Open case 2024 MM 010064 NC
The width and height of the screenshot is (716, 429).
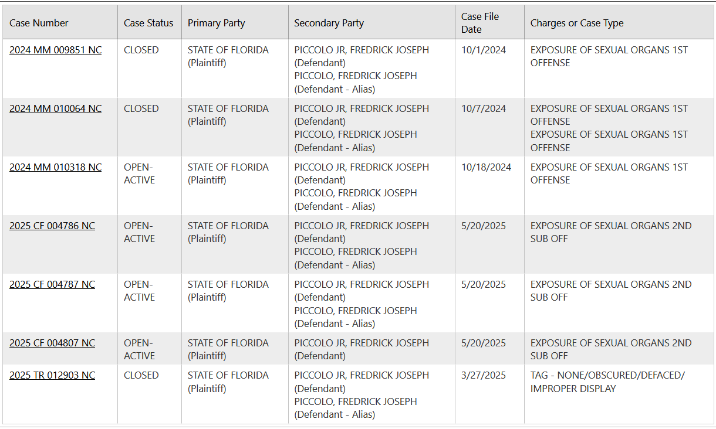click(55, 109)
